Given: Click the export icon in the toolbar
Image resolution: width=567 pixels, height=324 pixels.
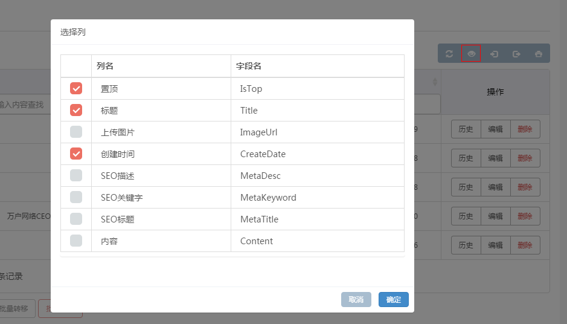Looking at the screenshot, I should coord(516,54).
